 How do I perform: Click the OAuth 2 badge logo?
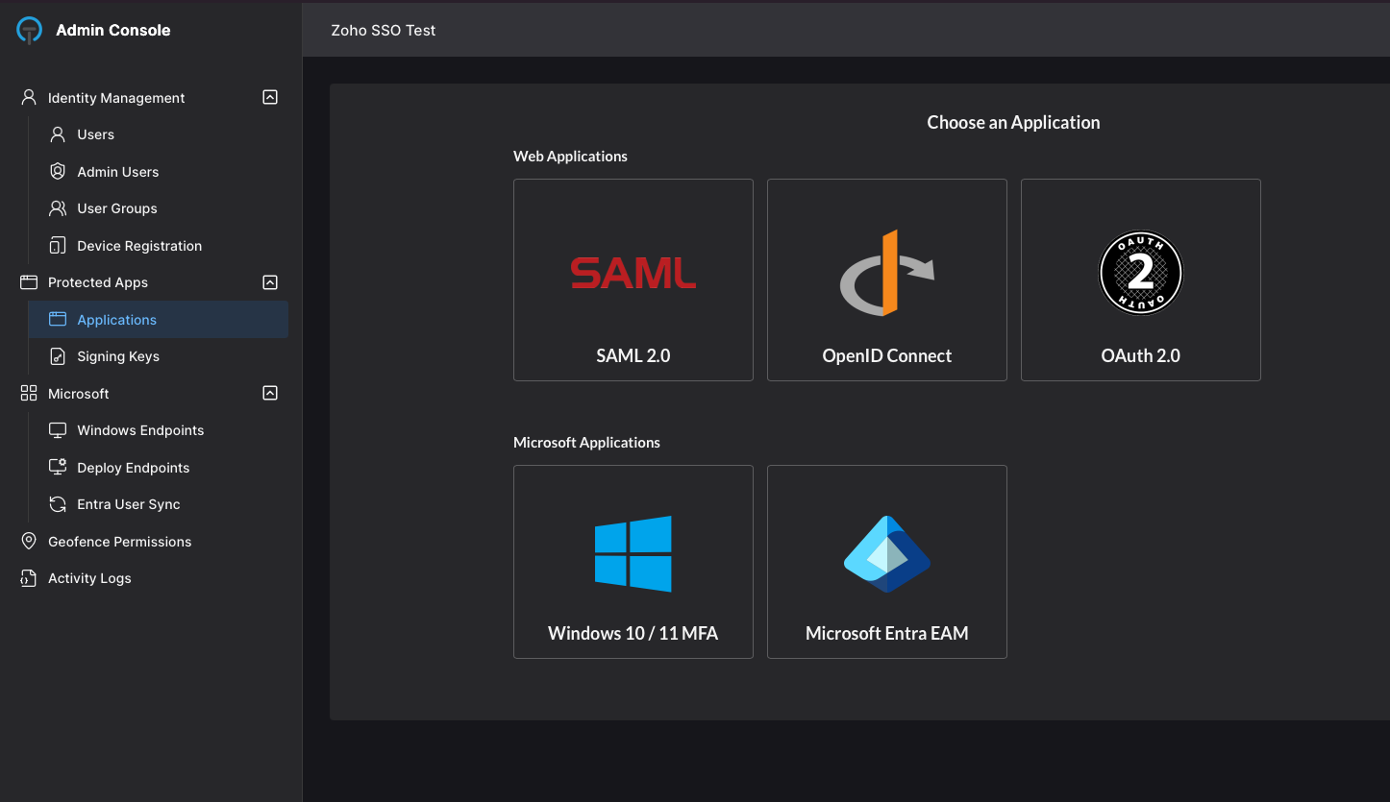pos(1141,273)
